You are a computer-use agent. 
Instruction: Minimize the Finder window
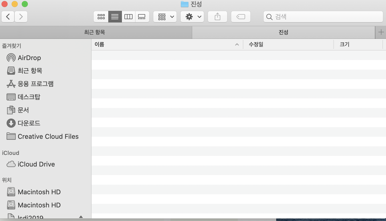15,4
